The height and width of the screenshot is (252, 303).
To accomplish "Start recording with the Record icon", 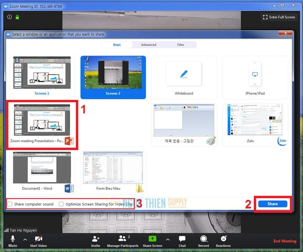I will coord(203,239).
